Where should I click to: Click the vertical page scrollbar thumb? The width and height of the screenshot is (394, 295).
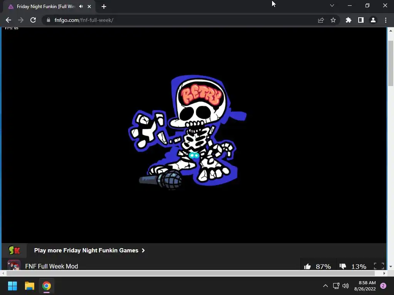391,63
